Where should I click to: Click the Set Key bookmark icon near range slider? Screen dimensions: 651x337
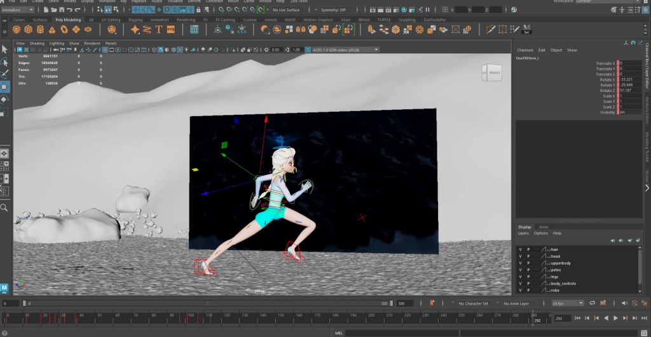coord(432,303)
